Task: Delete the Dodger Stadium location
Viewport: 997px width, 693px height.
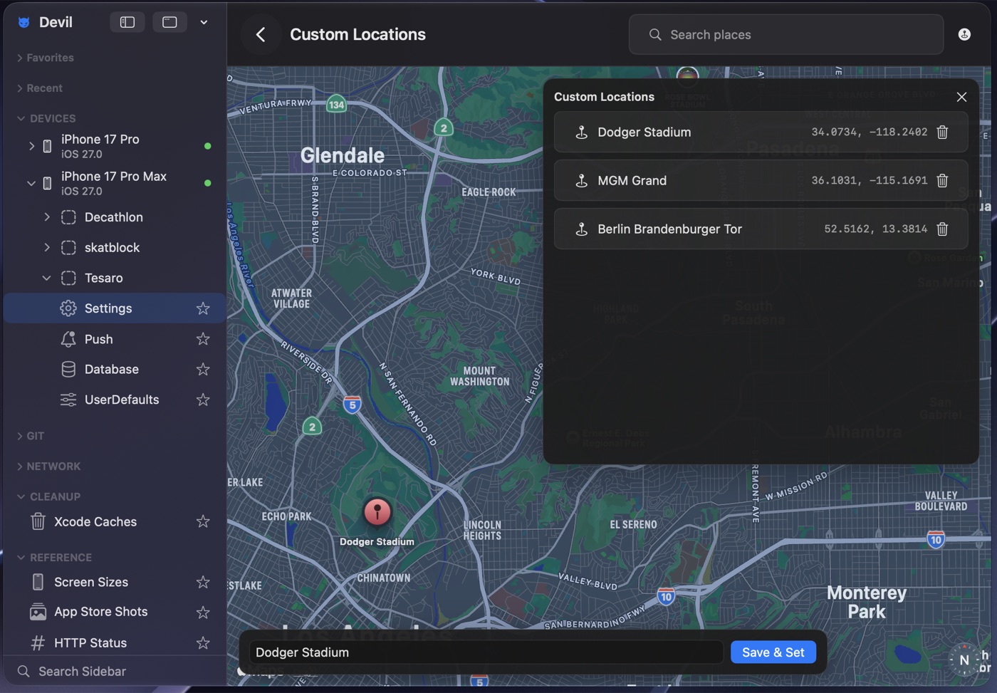Action: (942, 132)
